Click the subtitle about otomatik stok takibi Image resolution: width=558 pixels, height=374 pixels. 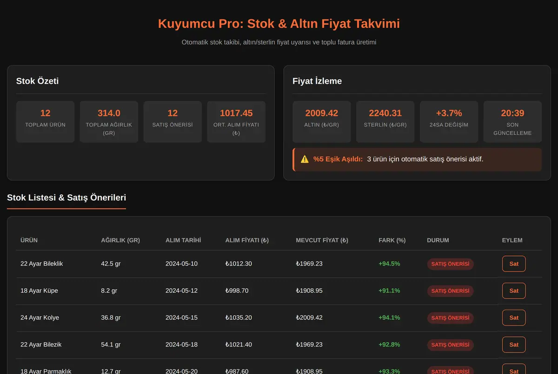click(279, 42)
